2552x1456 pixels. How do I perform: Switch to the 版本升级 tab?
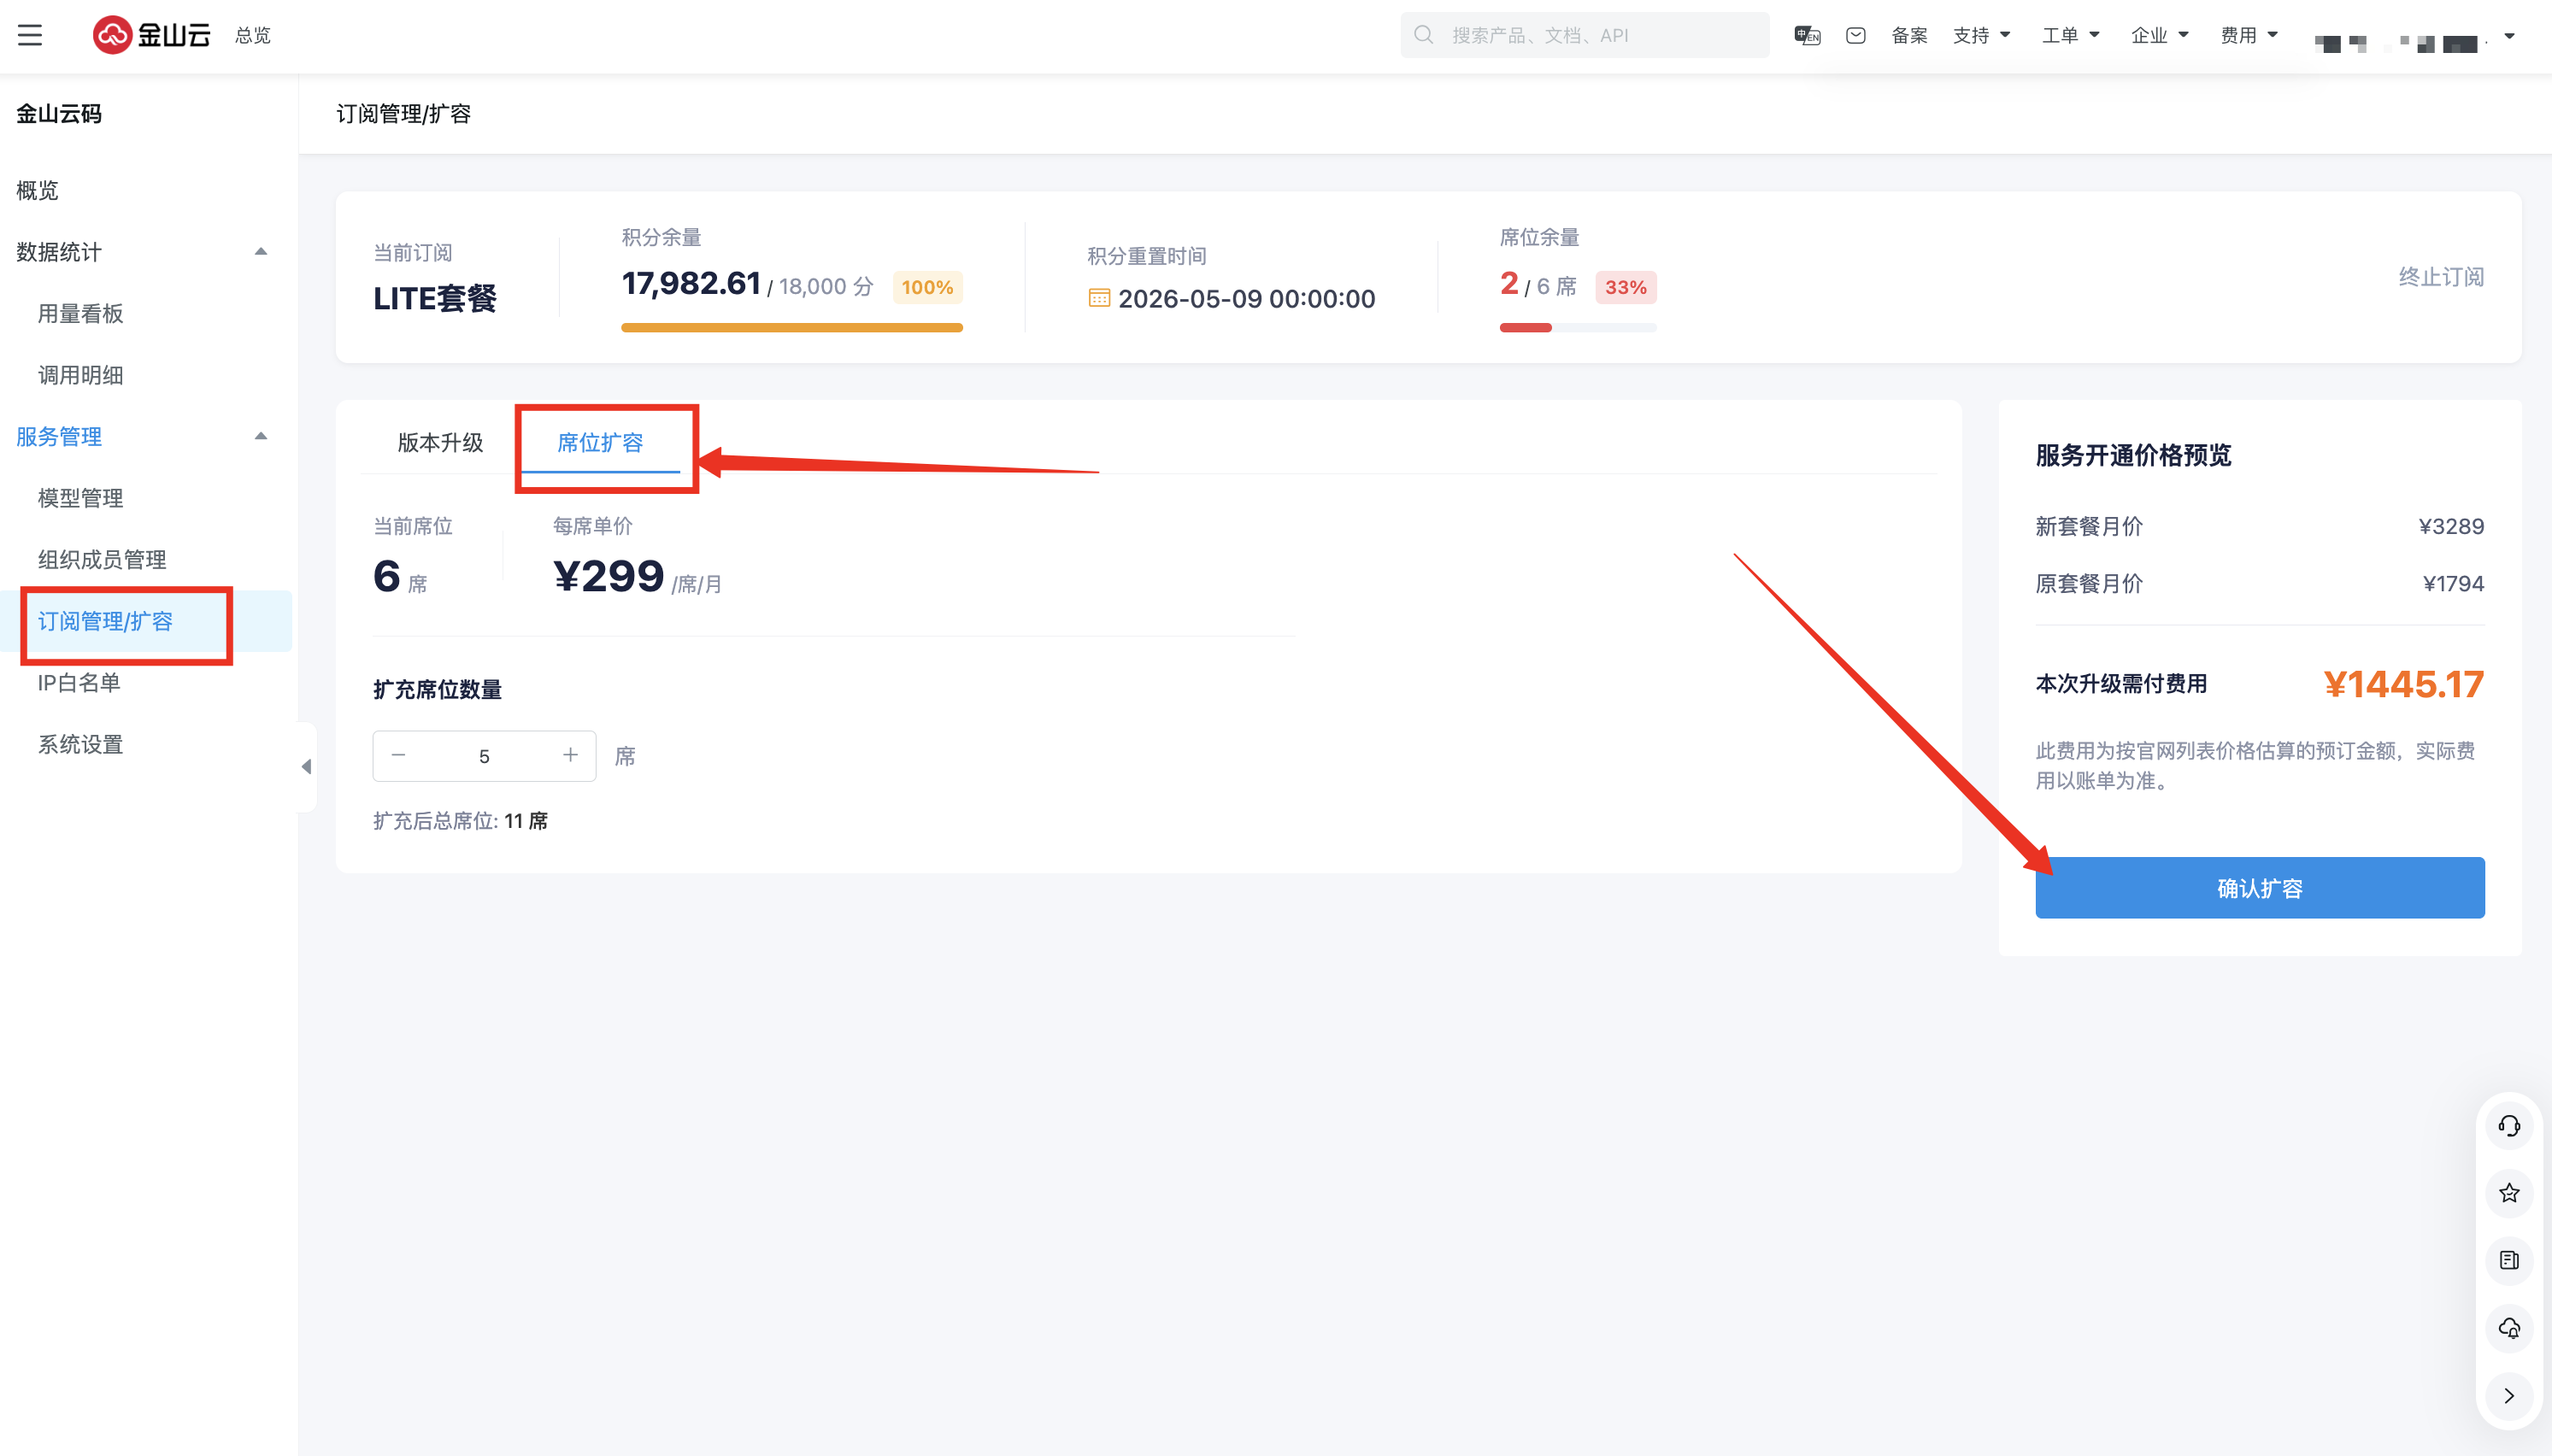pyautogui.click(x=440, y=442)
